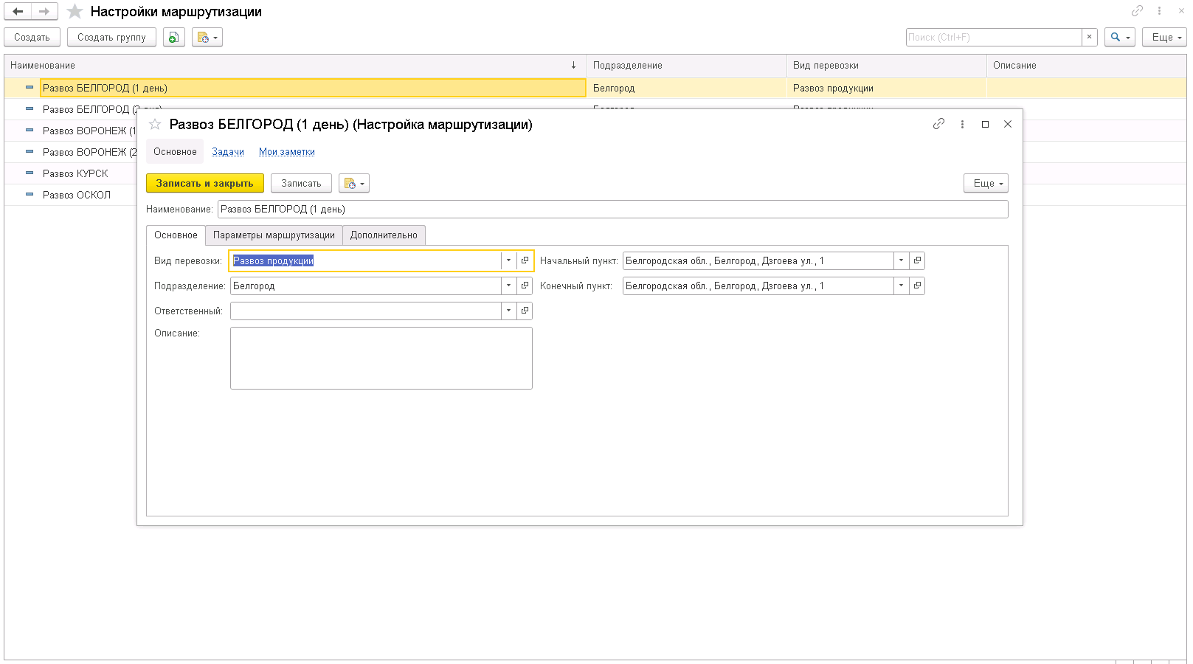Click the back navigation arrow
1193x664 pixels.
click(18, 12)
